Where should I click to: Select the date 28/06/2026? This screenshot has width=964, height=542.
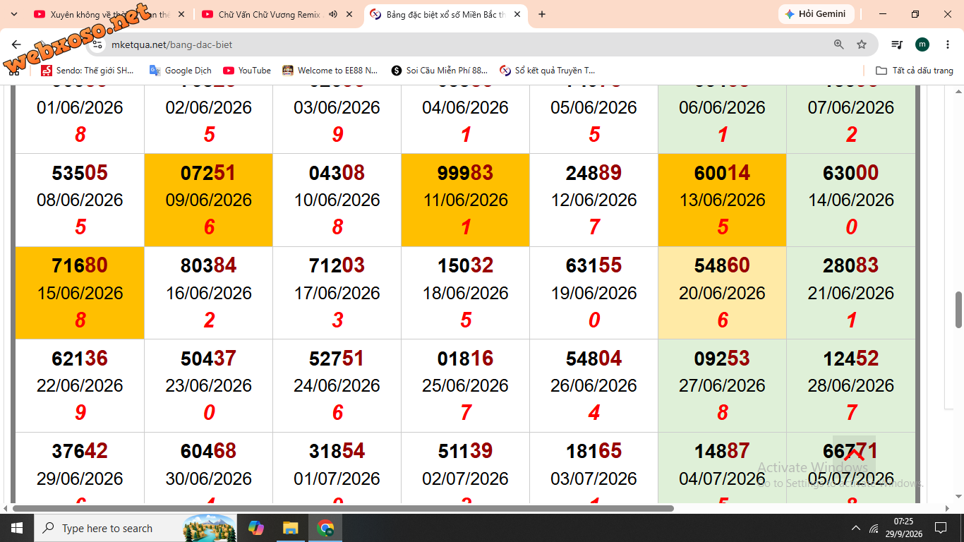click(850, 385)
